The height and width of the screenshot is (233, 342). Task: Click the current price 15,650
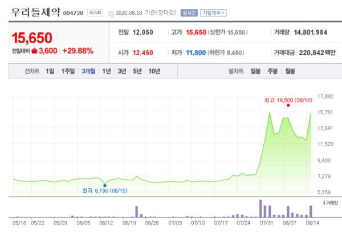tap(32, 38)
